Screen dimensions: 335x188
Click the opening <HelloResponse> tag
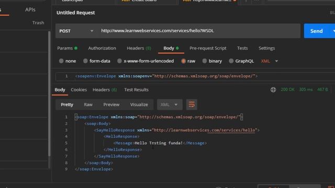(121, 136)
